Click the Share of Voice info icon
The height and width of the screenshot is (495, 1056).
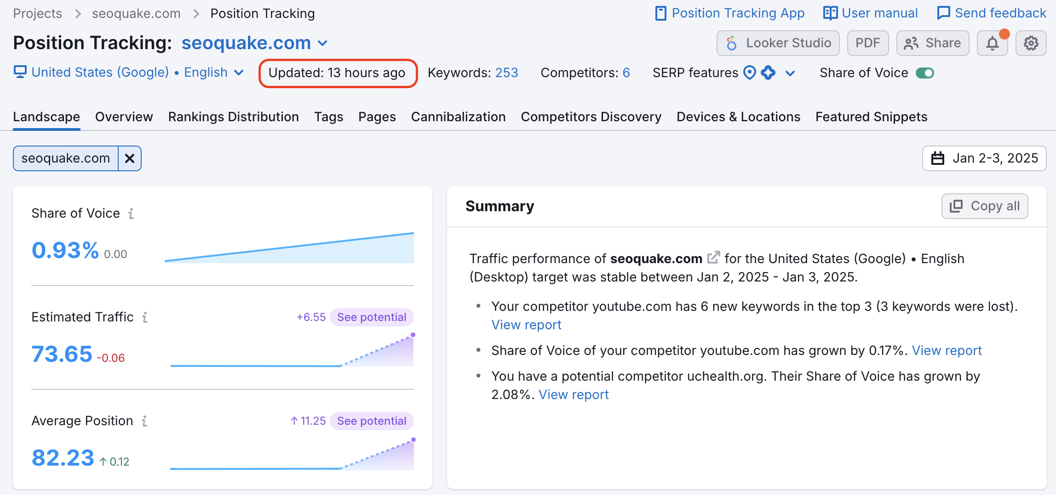pyautogui.click(x=131, y=214)
